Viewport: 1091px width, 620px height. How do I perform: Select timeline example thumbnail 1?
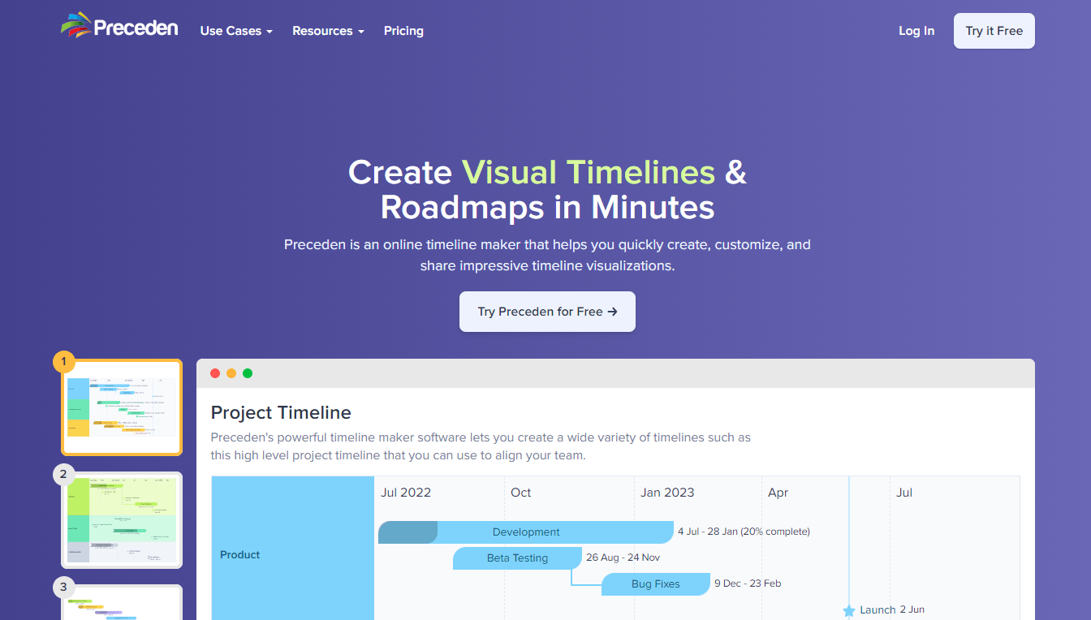[x=122, y=407]
